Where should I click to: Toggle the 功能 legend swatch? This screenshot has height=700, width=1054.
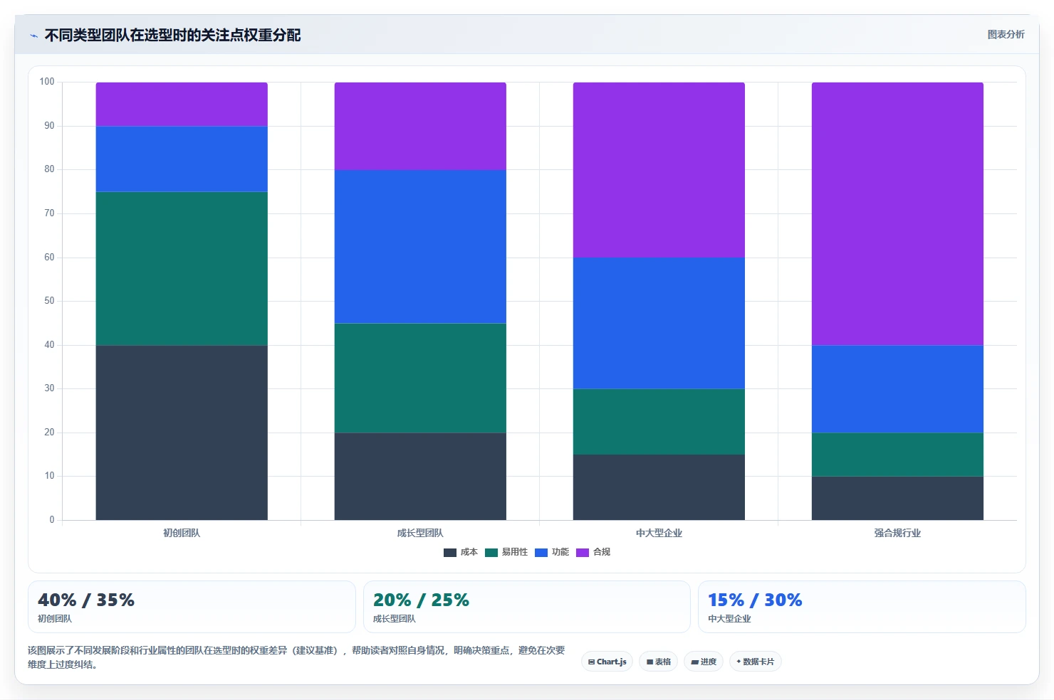pos(541,553)
